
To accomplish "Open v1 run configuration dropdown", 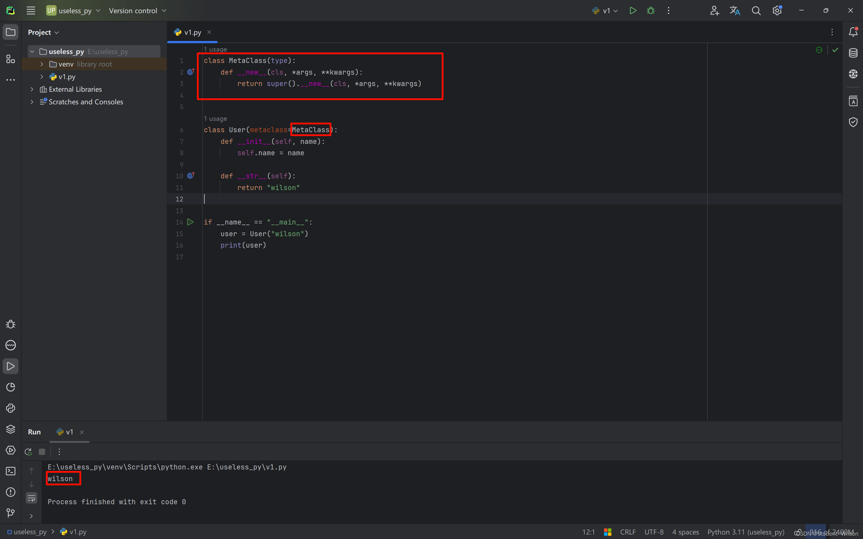I will coord(605,11).
